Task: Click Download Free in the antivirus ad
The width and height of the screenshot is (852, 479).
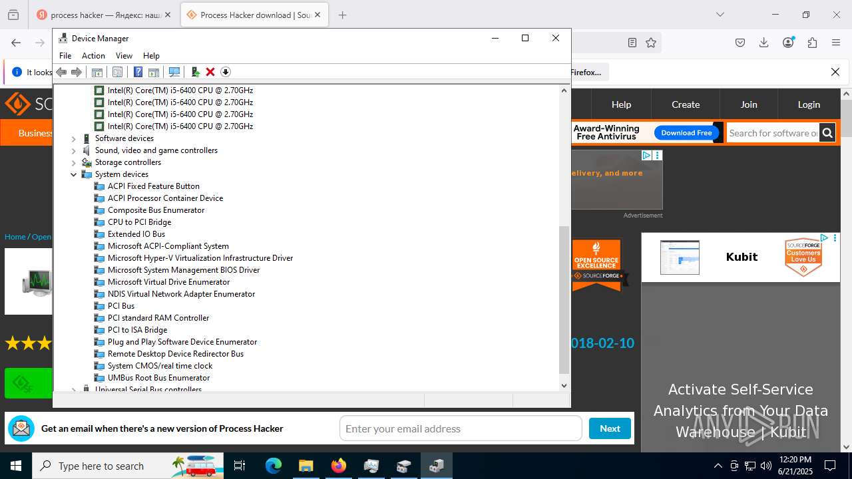Action: coord(686,133)
